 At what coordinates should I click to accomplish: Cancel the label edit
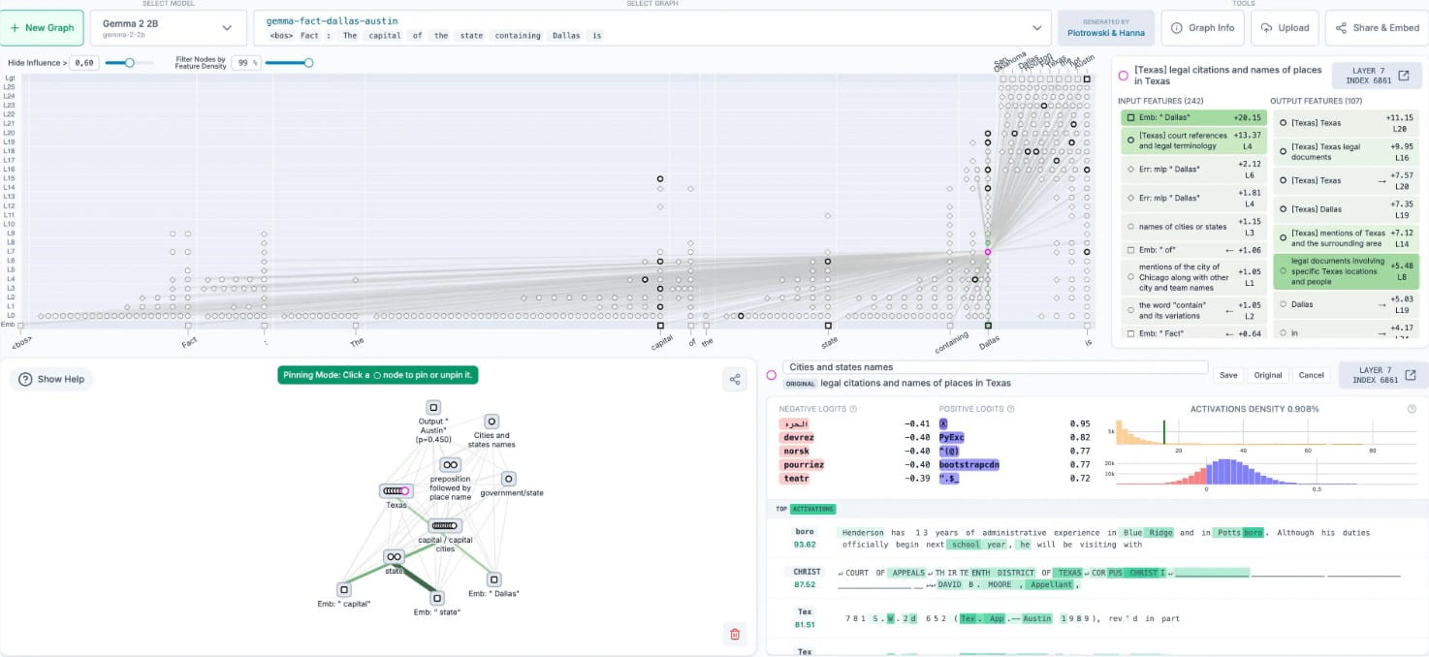[x=1311, y=375]
